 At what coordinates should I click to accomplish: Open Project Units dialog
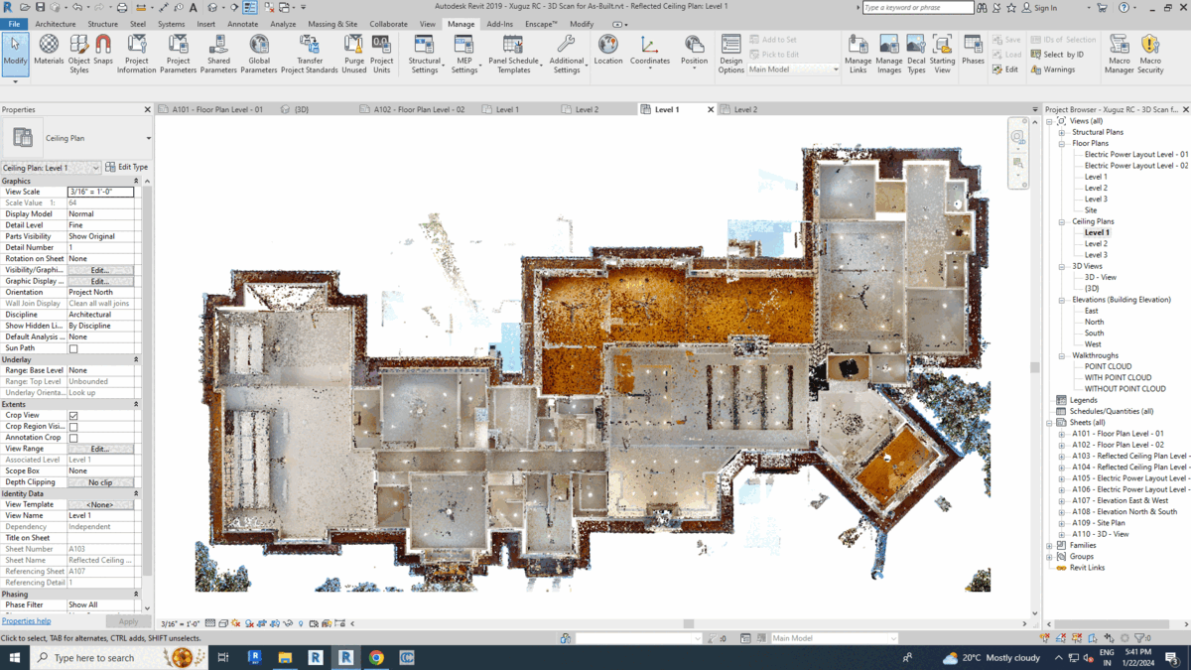pyautogui.click(x=381, y=50)
